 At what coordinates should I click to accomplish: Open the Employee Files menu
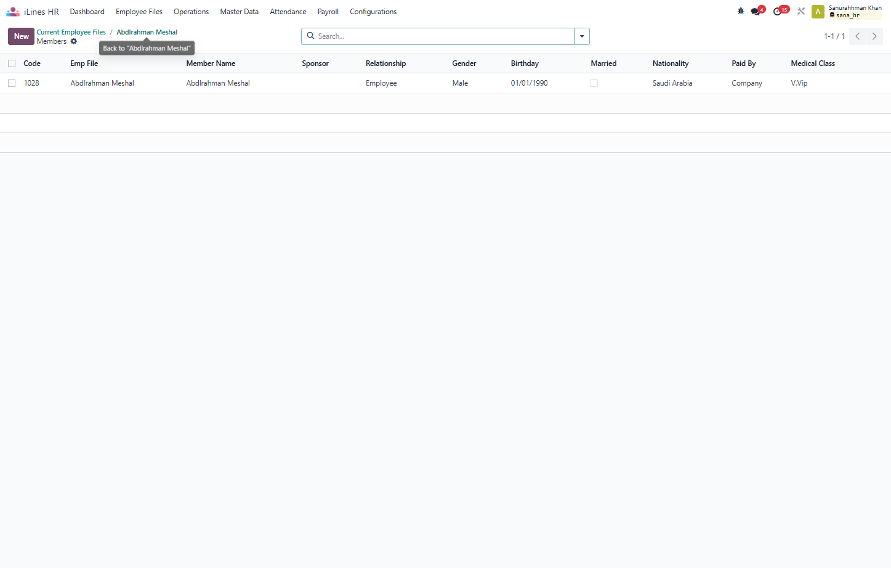click(139, 12)
